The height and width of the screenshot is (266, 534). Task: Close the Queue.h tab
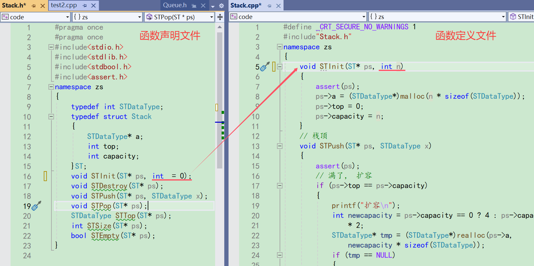click(203, 6)
